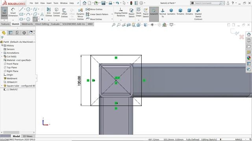The width and height of the screenshot is (252, 141).
Task: Switch to 3D Views bottom tab
Action: click(28, 136)
